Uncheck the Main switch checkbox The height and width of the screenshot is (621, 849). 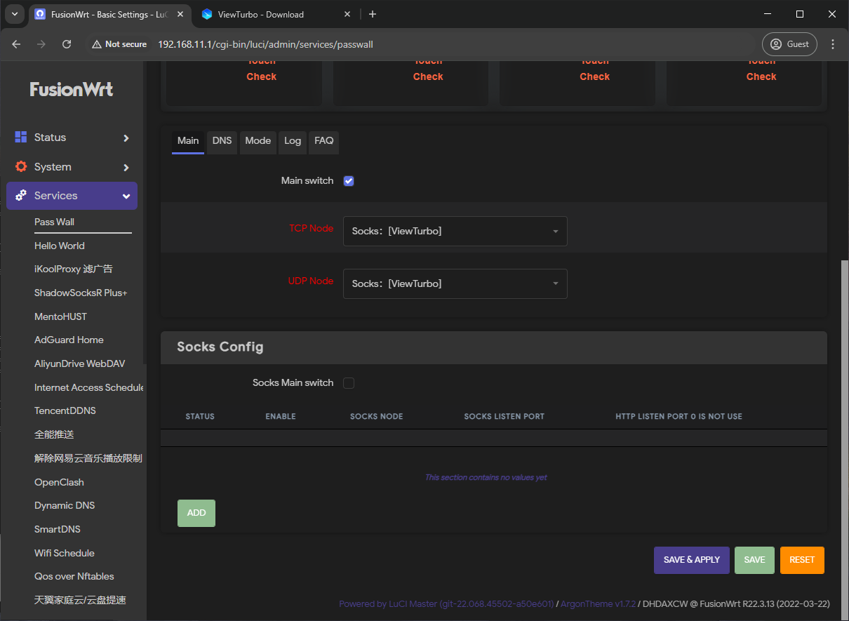click(x=349, y=181)
